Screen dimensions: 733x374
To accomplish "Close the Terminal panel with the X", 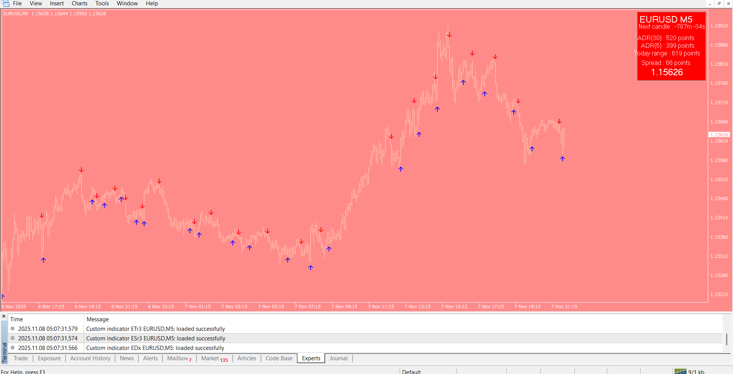I will pos(4,316).
